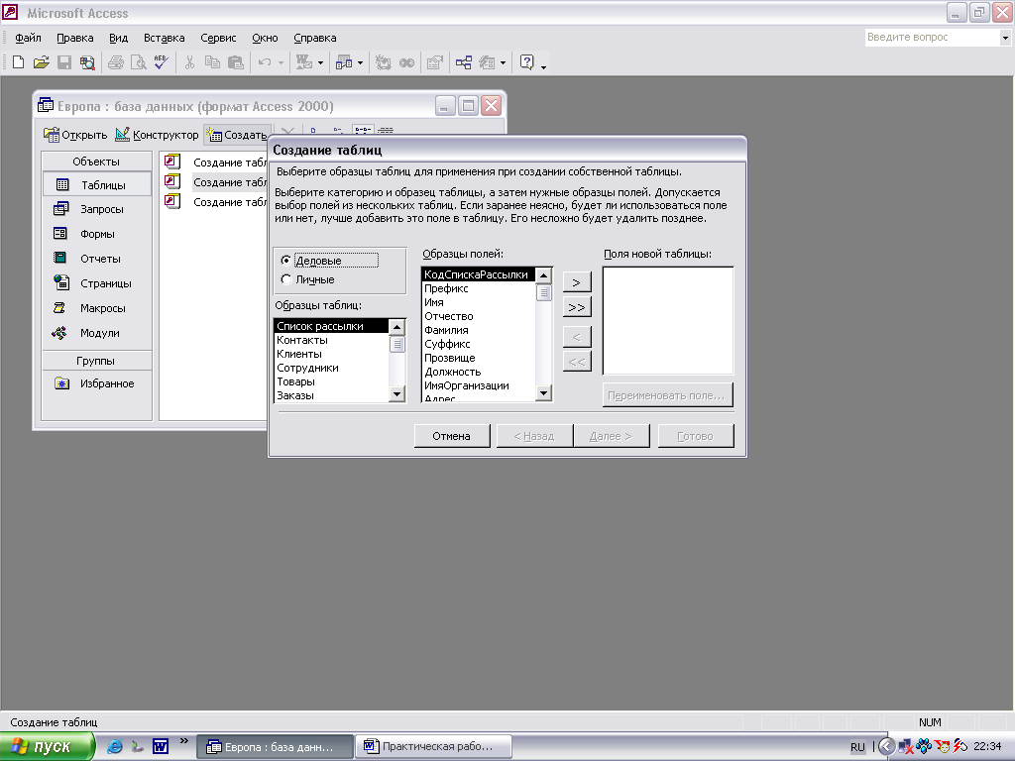
Task: Select the Личные radio button
Action: (x=286, y=279)
